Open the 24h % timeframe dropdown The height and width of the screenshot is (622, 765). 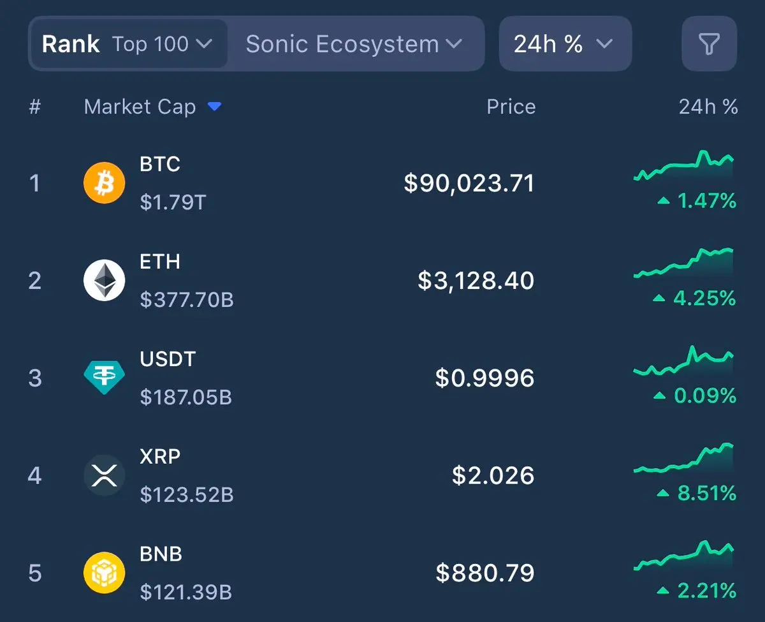pos(564,44)
